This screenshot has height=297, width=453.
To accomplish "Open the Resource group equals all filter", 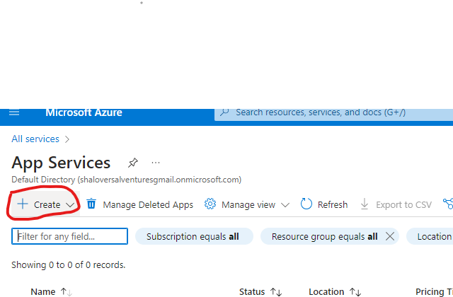I will click(324, 236).
